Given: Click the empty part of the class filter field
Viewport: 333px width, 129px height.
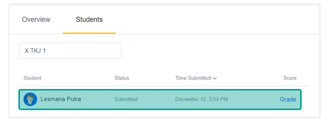Looking at the screenshot, I should 85,51.
